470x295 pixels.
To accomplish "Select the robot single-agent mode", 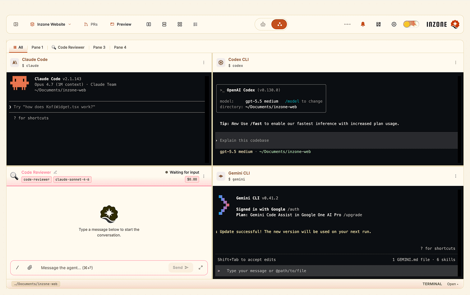I will tap(263, 24).
